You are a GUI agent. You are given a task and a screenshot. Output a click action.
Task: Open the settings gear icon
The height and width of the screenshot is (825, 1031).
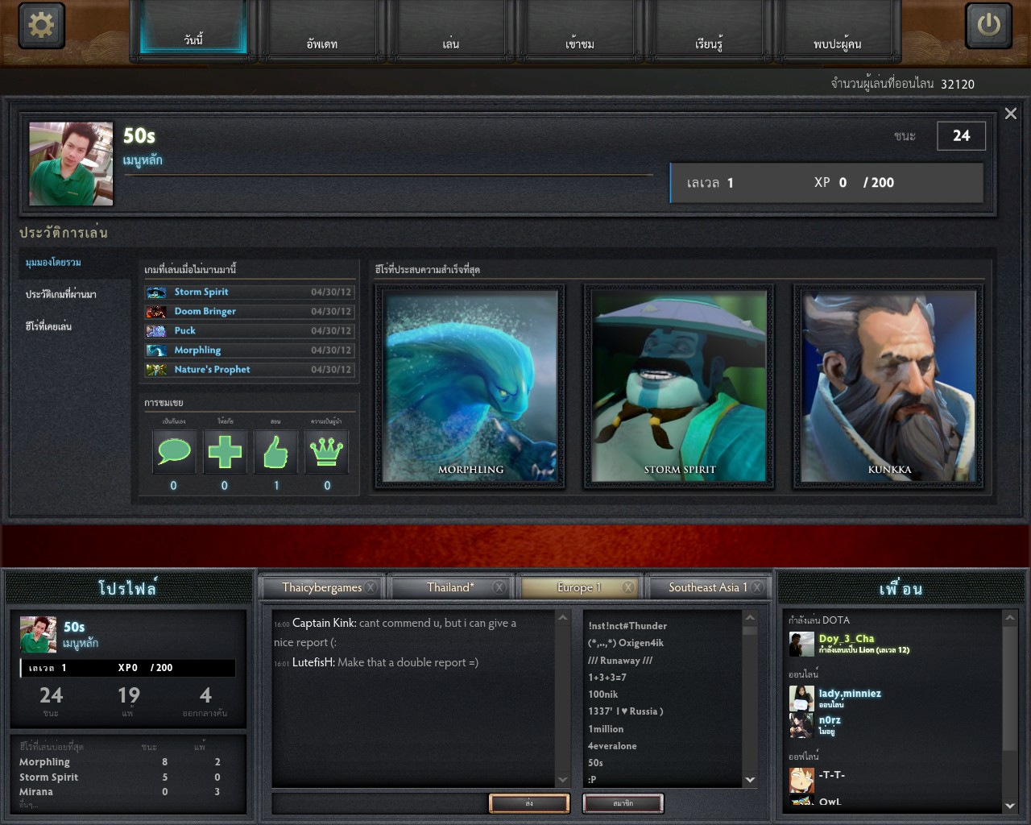tap(41, 25)
